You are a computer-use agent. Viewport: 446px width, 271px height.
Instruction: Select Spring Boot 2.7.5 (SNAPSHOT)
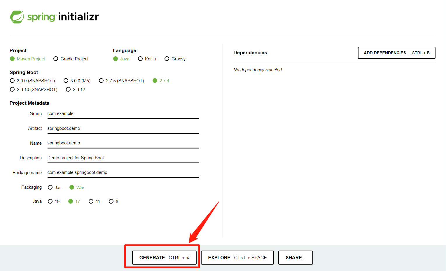(121, 81)
